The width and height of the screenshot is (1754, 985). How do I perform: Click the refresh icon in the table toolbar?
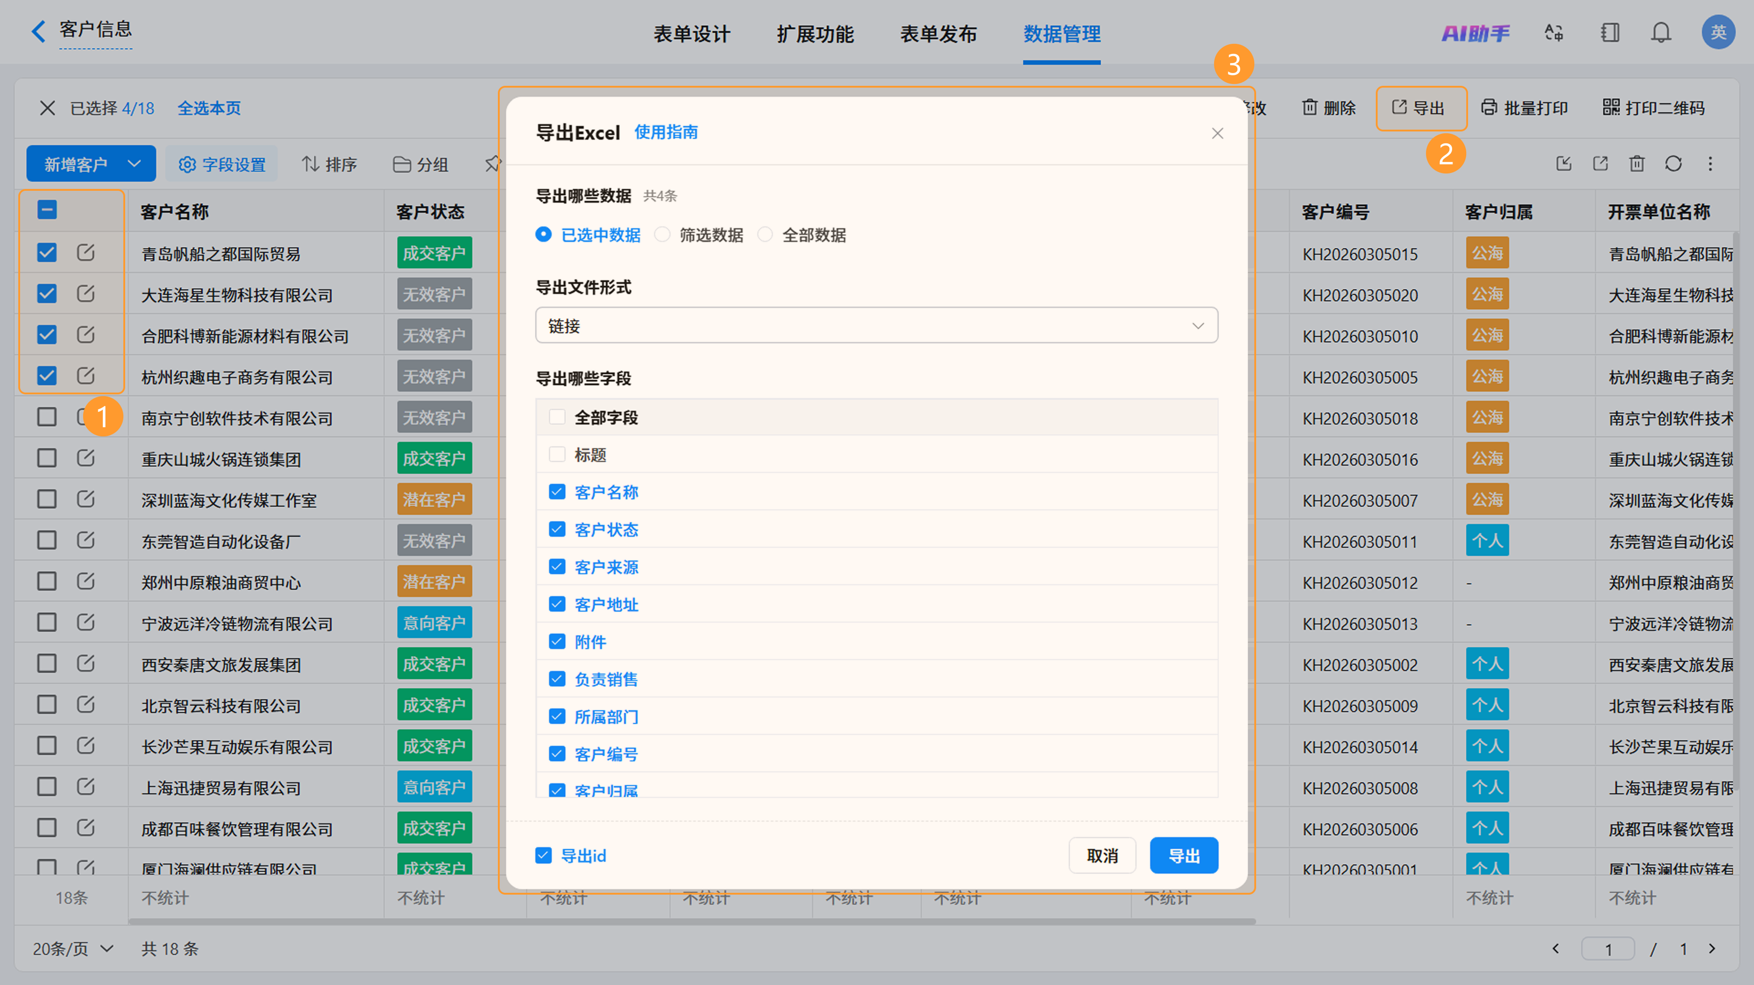point(1673,163)
